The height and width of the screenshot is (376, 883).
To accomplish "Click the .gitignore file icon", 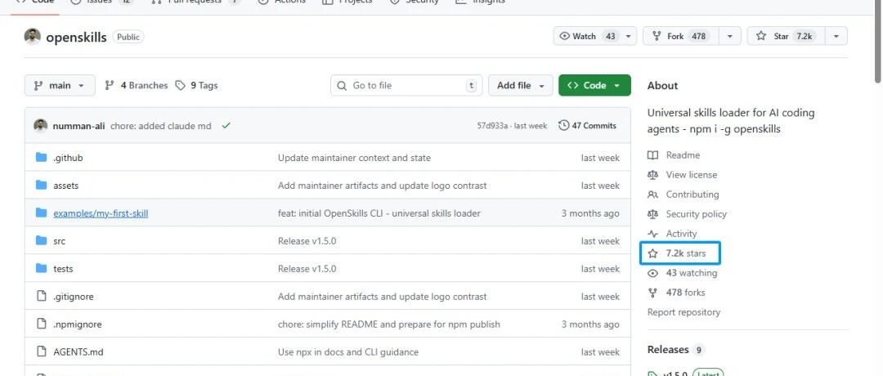I will tap(41, 296).
